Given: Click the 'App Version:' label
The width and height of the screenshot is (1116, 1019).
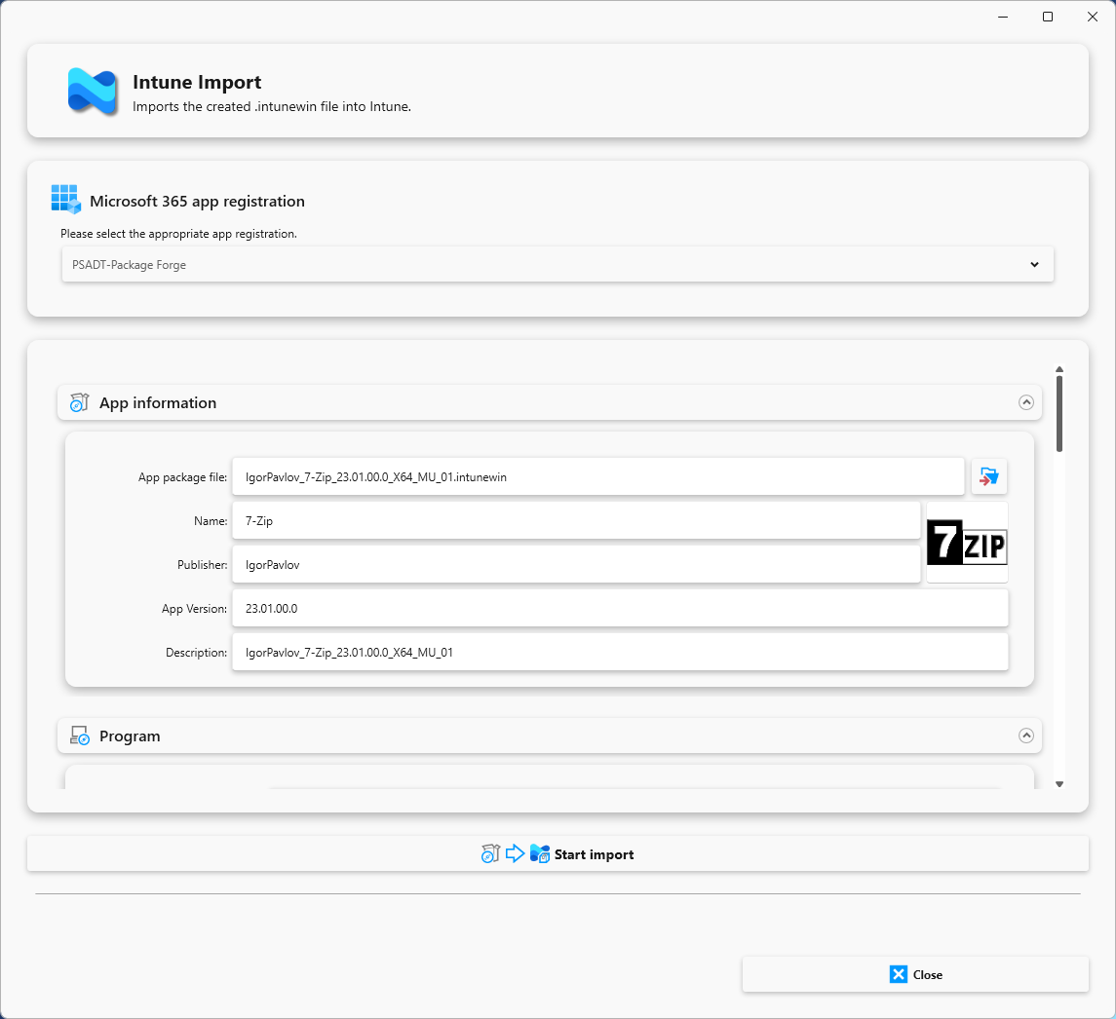Looking at the screenshot, I should pos(194,609).
